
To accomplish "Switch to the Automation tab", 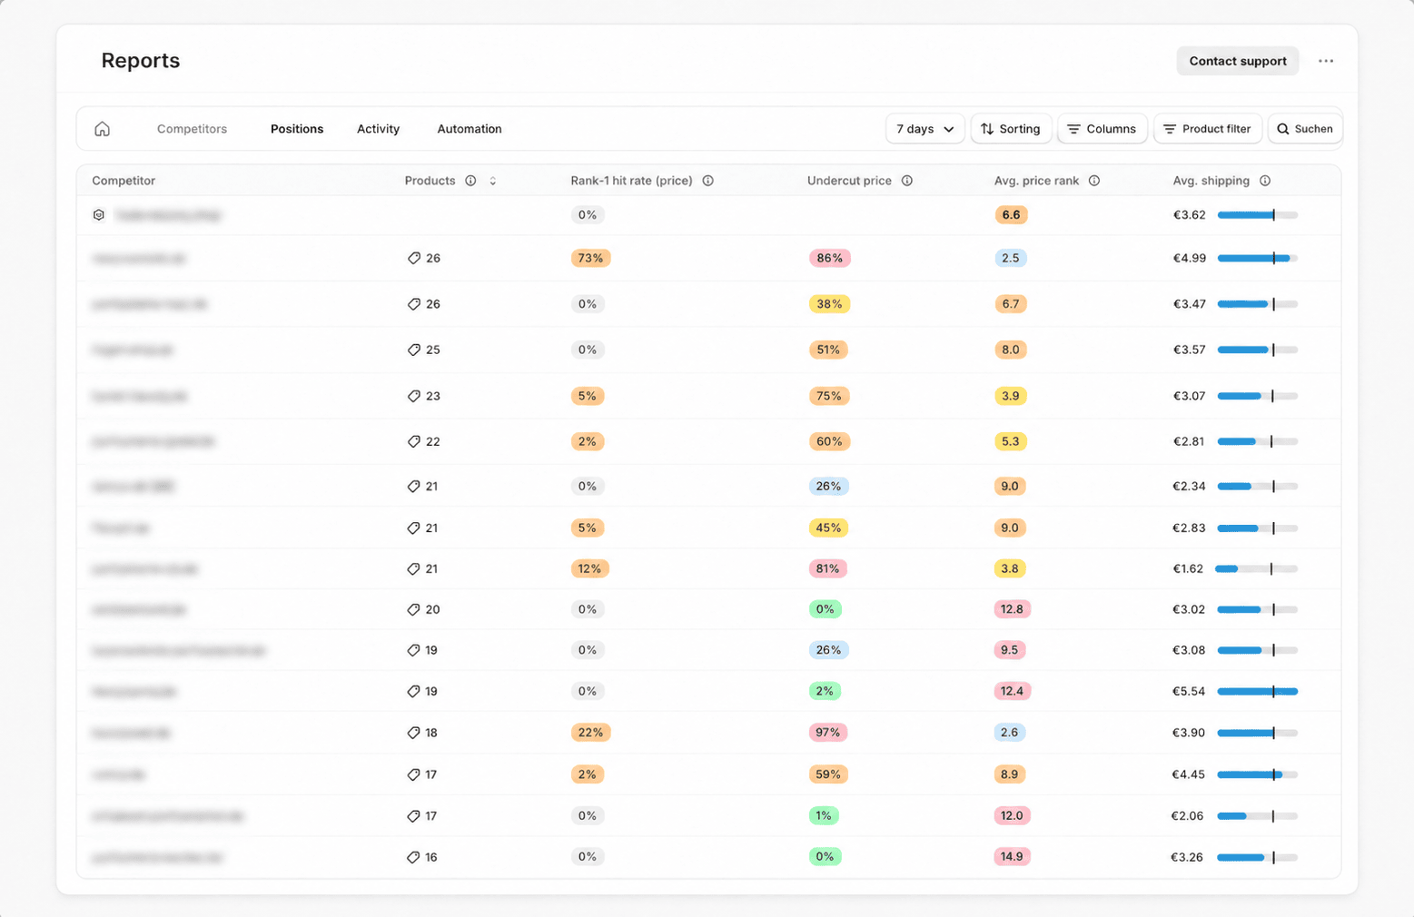I will [x=470, y=129].
